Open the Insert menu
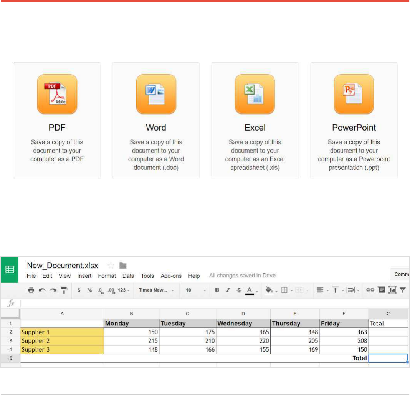 [x=84, y=276]
